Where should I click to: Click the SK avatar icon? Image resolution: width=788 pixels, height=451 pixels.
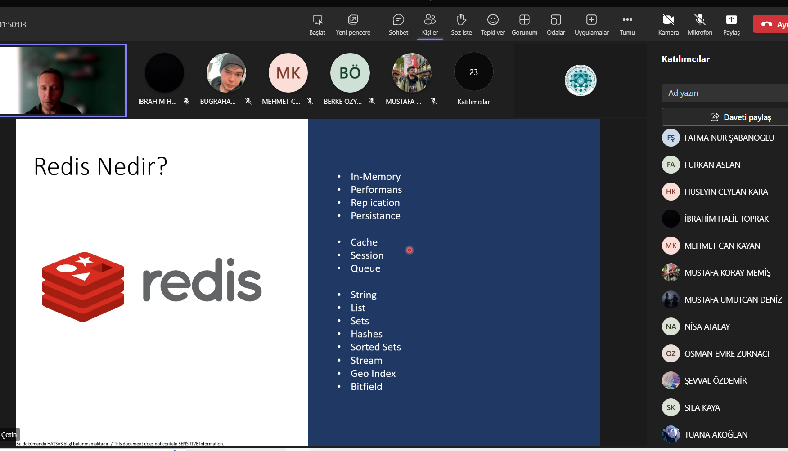click(671, 407)
